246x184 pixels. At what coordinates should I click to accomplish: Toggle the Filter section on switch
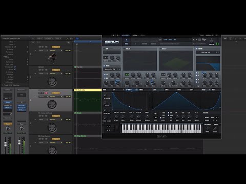197,49
